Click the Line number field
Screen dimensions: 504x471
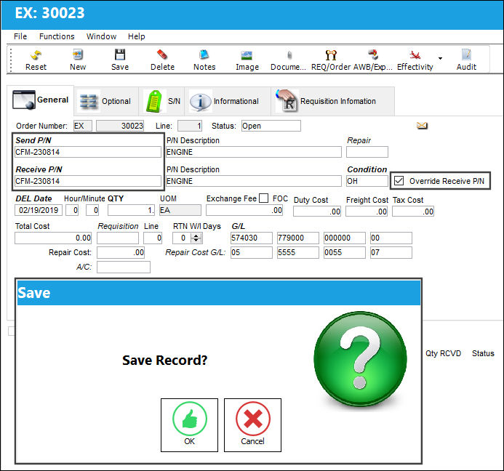pos(190,126)
